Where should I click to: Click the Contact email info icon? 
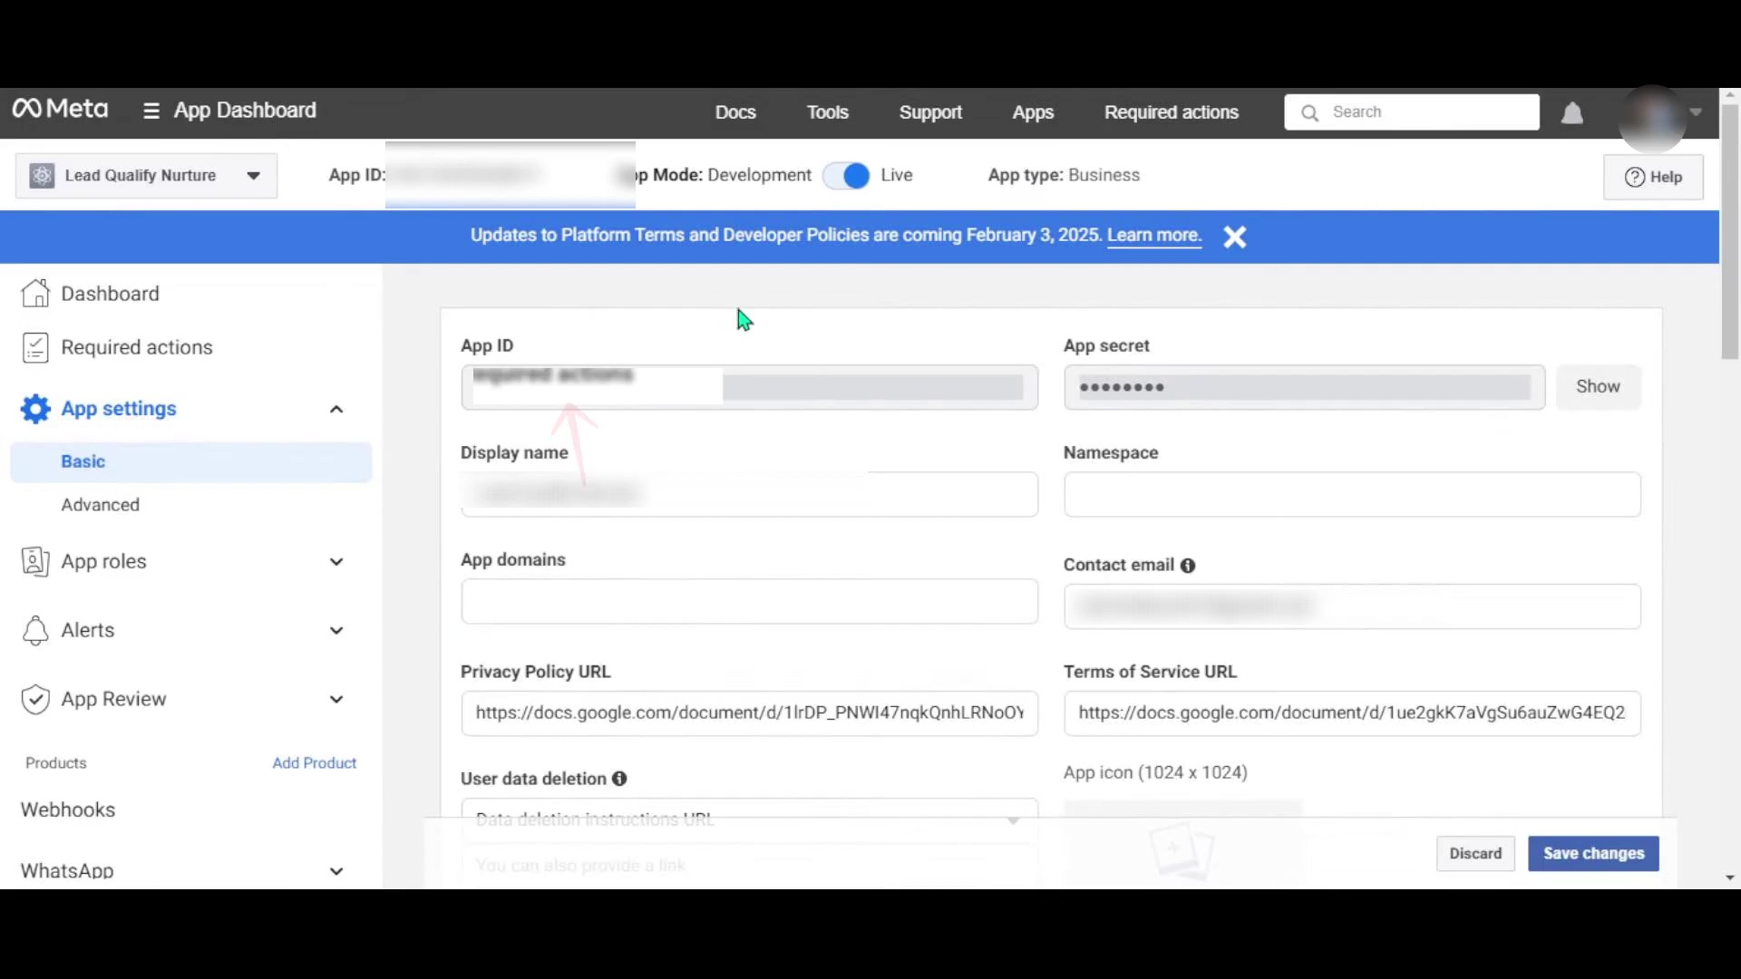(x=1188, y=566)
